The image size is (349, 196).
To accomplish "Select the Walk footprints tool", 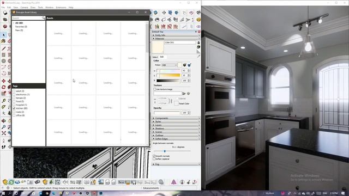I will tap(4, 147).
